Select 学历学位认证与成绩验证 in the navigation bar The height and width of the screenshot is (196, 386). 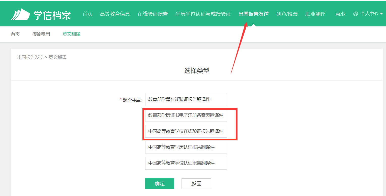click(x=203, y=14)
